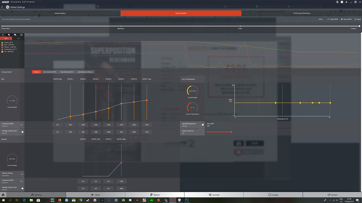Viewport: 362px width, 203px height.
Task: Open the Radeon notifications icon in the title bar
Action: (x=337, y=2)
